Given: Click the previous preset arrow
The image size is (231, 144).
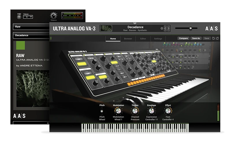Looking at the screenshot, I should coord(165,29).
